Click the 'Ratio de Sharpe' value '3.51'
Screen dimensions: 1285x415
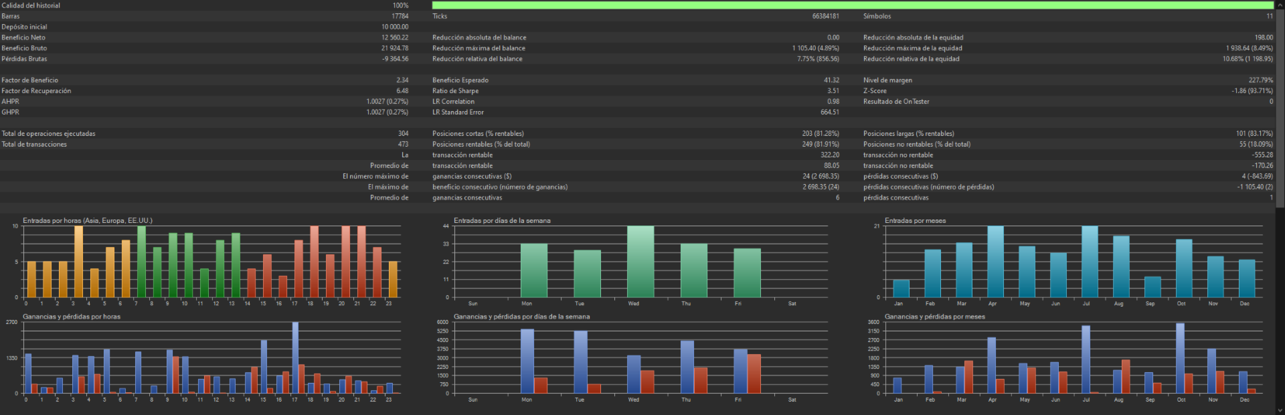[x=833, y=91]
